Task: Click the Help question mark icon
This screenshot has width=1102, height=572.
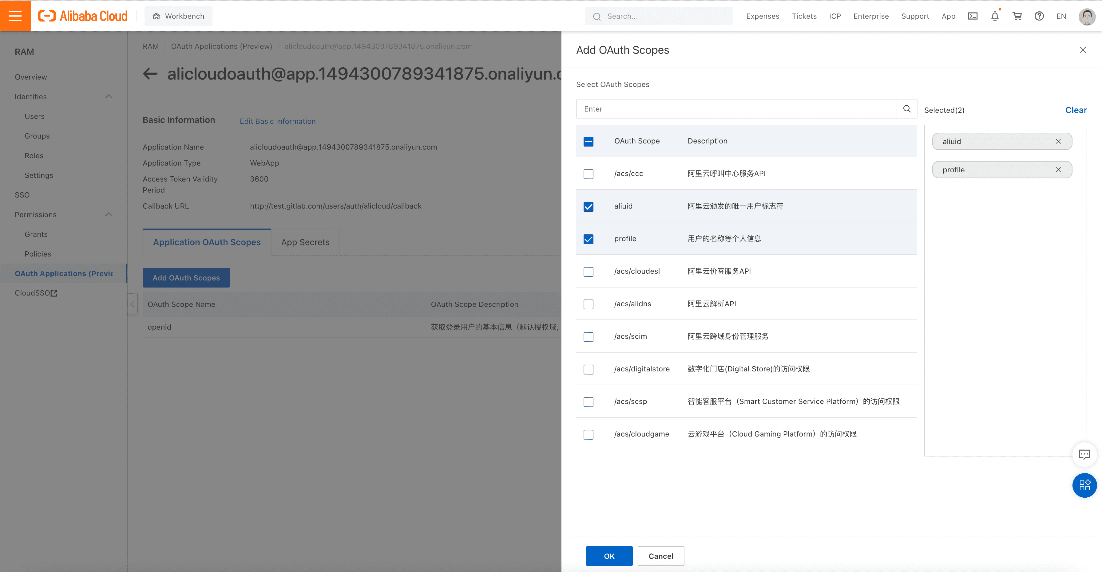Action: [1040, 16]
